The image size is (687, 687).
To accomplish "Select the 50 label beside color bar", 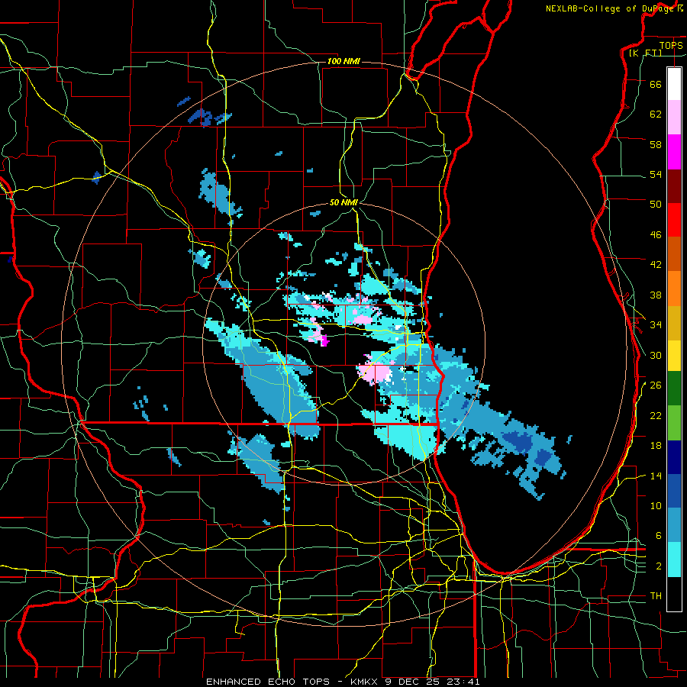I will coord(656,205).
